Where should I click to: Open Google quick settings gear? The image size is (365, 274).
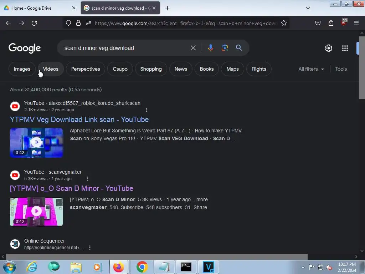328,48
